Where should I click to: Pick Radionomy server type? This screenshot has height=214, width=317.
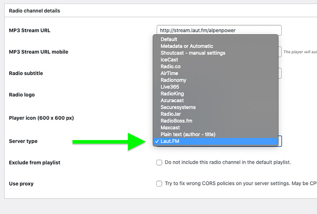point(173,80)
